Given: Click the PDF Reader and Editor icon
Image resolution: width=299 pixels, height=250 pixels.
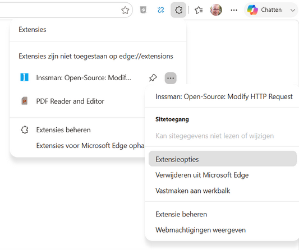Looking at the screenshot, I should (25, 101).
